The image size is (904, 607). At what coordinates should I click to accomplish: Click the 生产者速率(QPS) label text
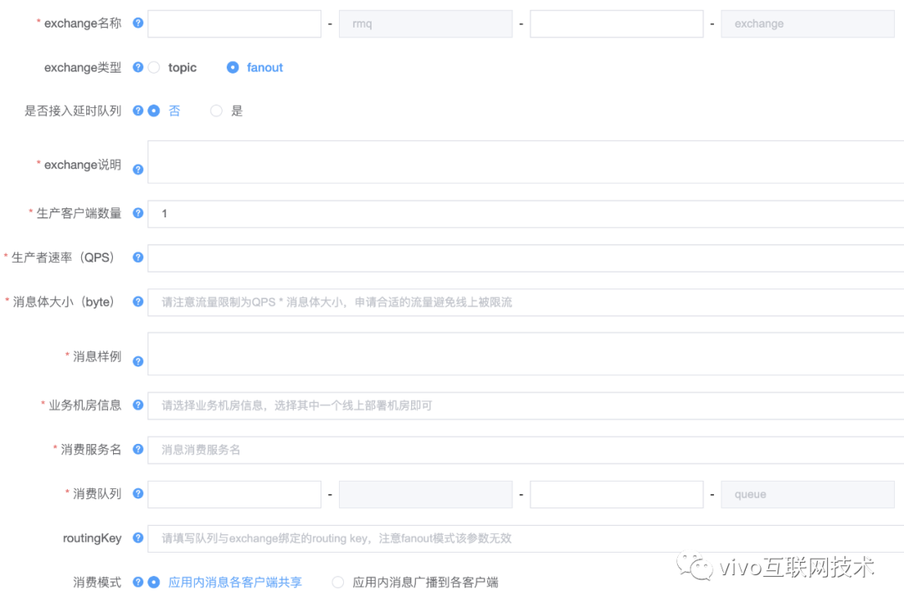63,258
